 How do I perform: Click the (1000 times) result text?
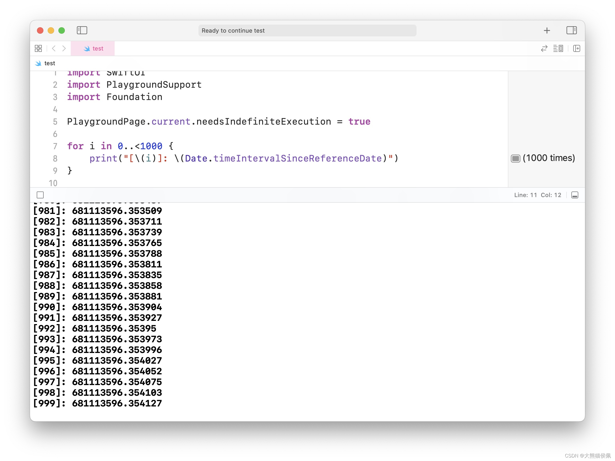pos(549,158)
